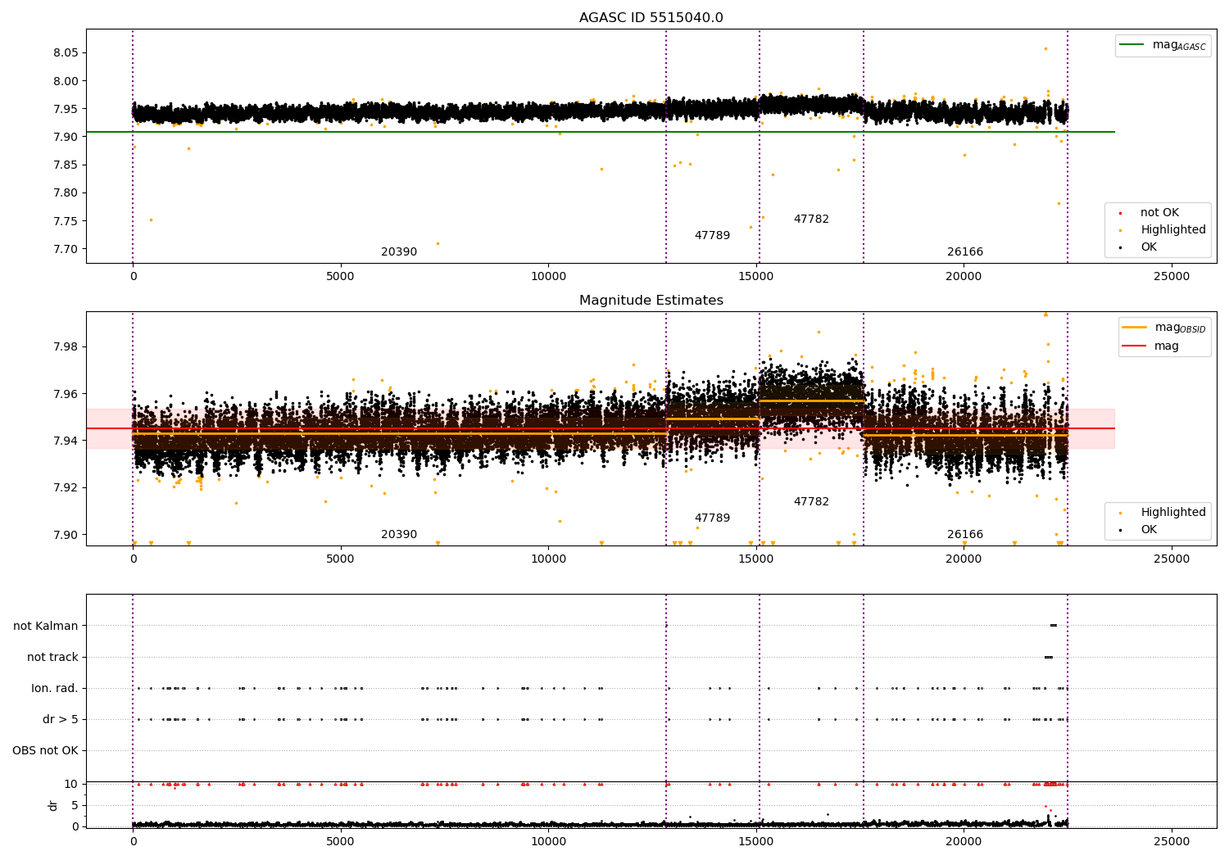Click the 7.75 y-axis tick label
This screenshot has height=860, width=1229.
click(x=65, y=221)
